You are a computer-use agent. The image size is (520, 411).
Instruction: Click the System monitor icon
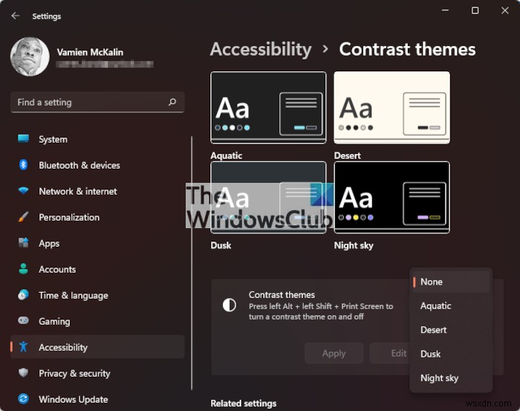[23, 139]
